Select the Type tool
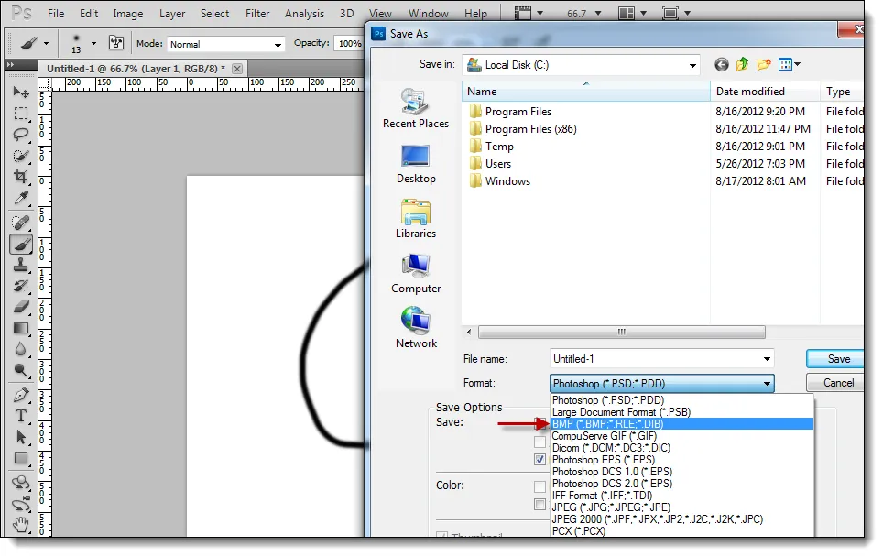 pos(21,416)
